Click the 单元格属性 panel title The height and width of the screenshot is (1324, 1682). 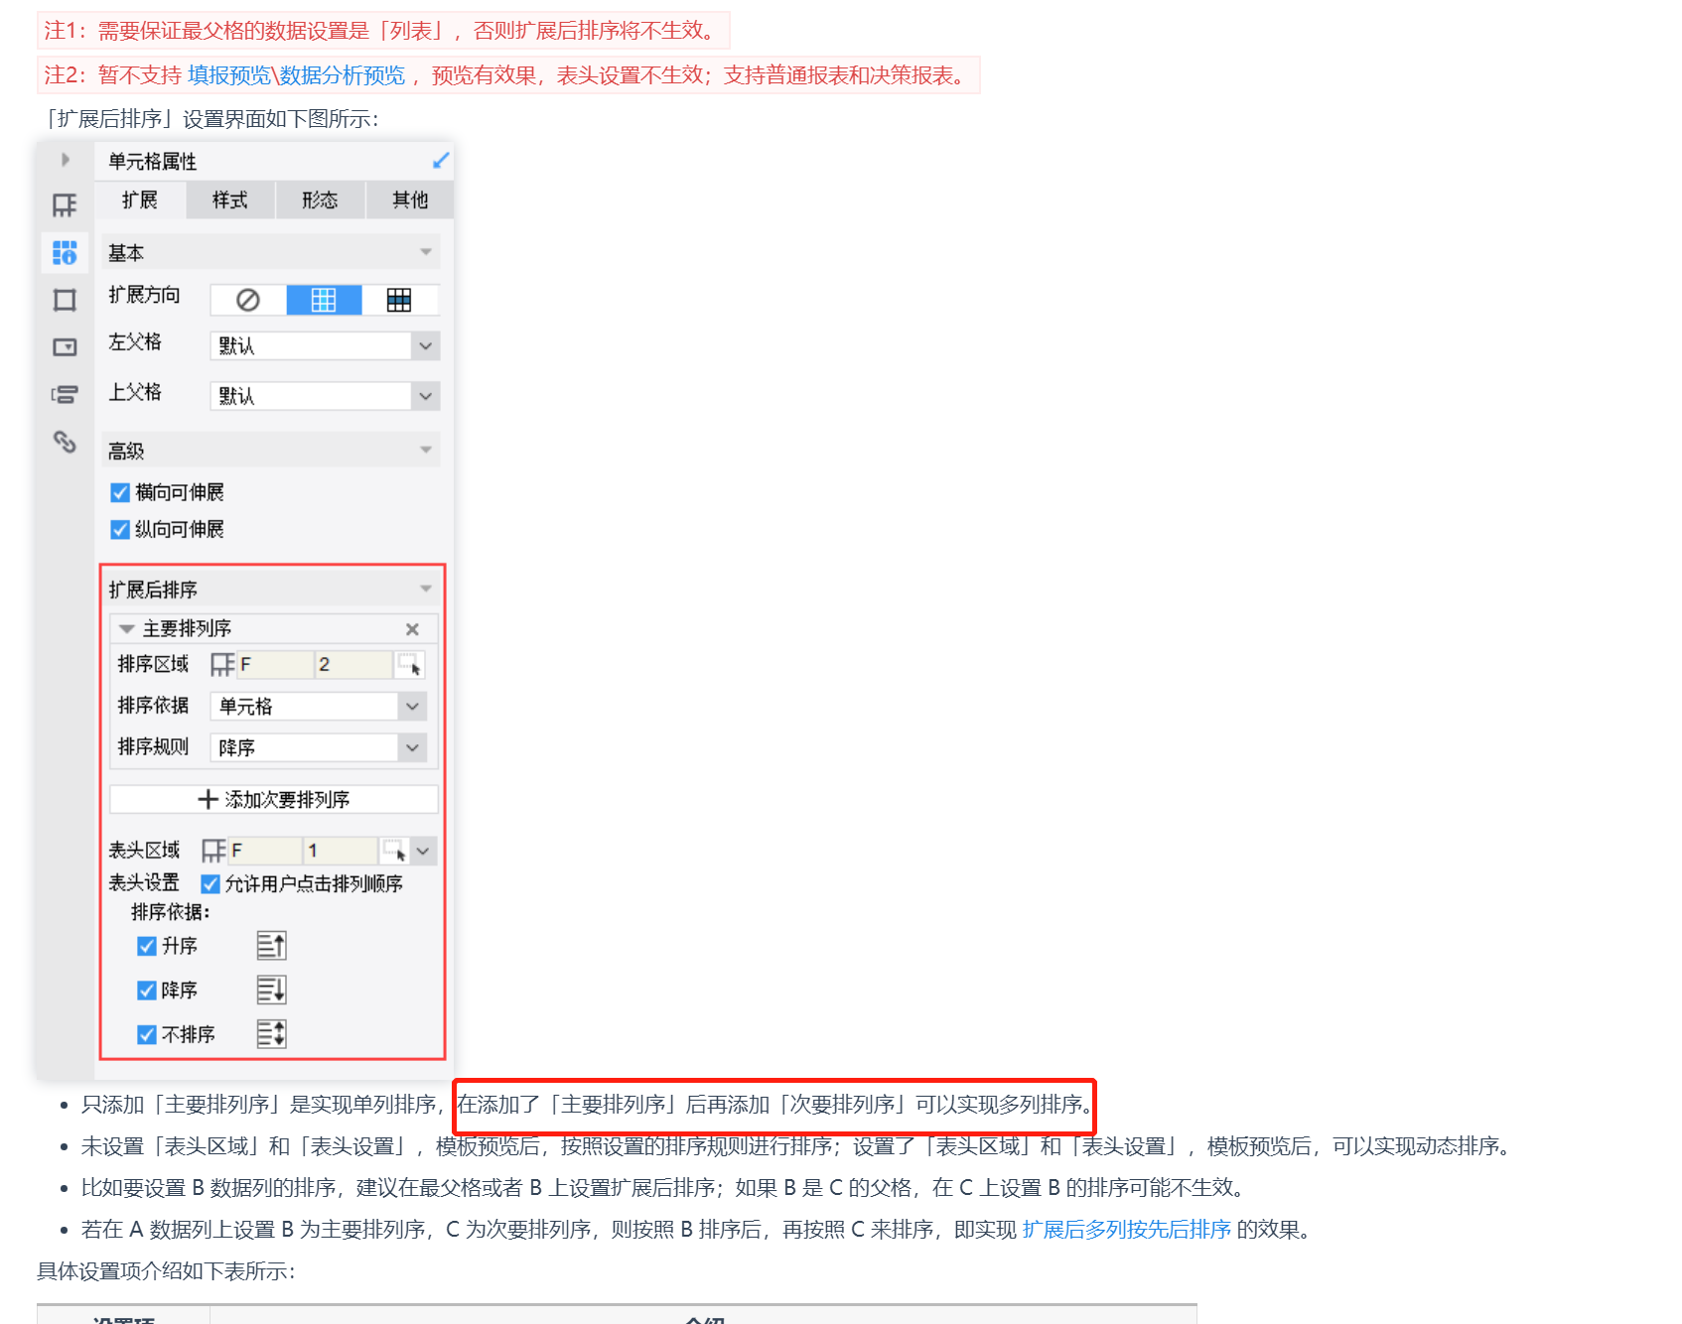point(153,162)
